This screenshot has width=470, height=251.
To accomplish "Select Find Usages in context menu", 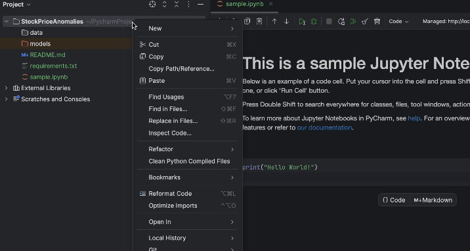I will [x=187, y=97].
